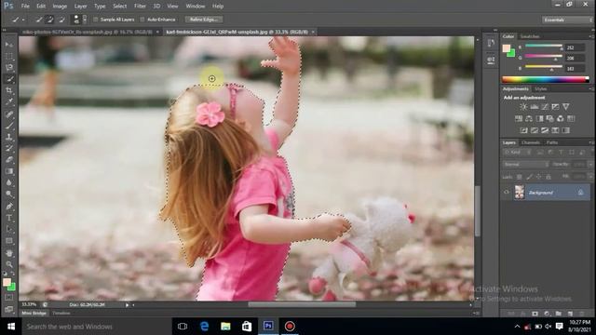
Task: Choose Add to Selection mode in options bar
Action: coord(49,20)
